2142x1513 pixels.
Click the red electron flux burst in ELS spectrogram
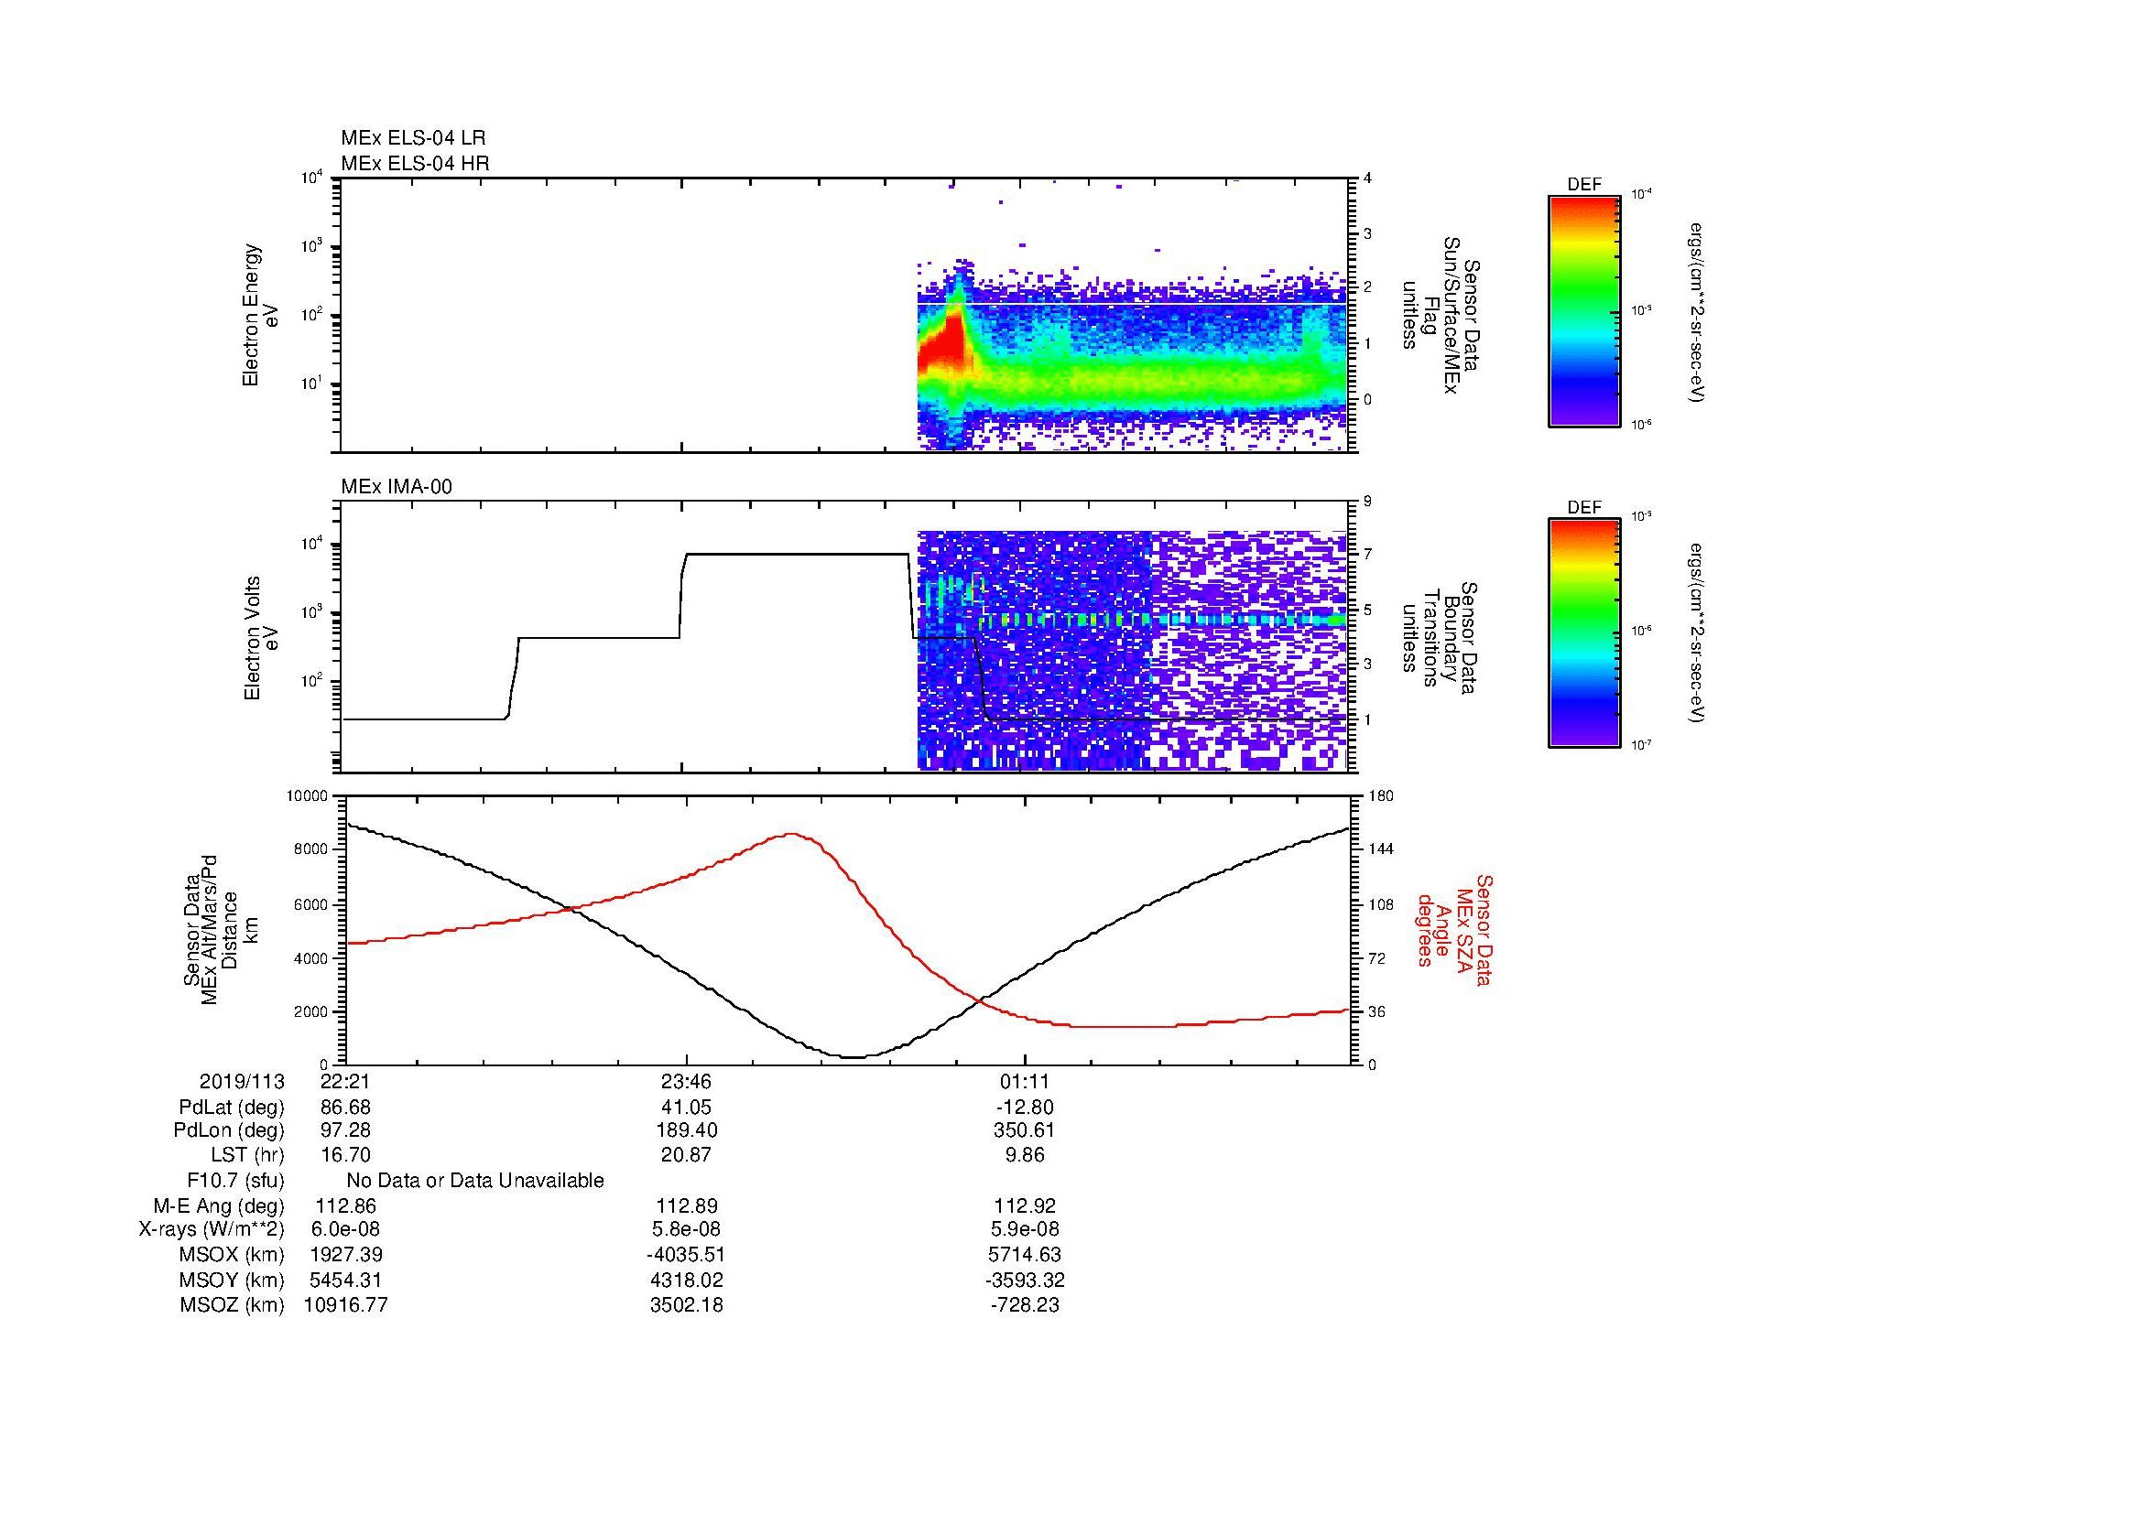pyautogui.click(x=942, y=347)
